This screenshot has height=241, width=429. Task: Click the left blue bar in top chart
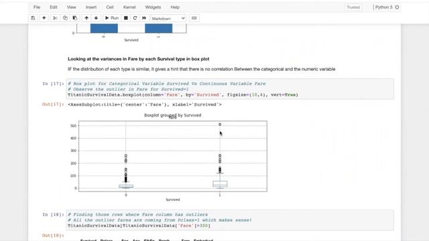click(x=104, y=28)
